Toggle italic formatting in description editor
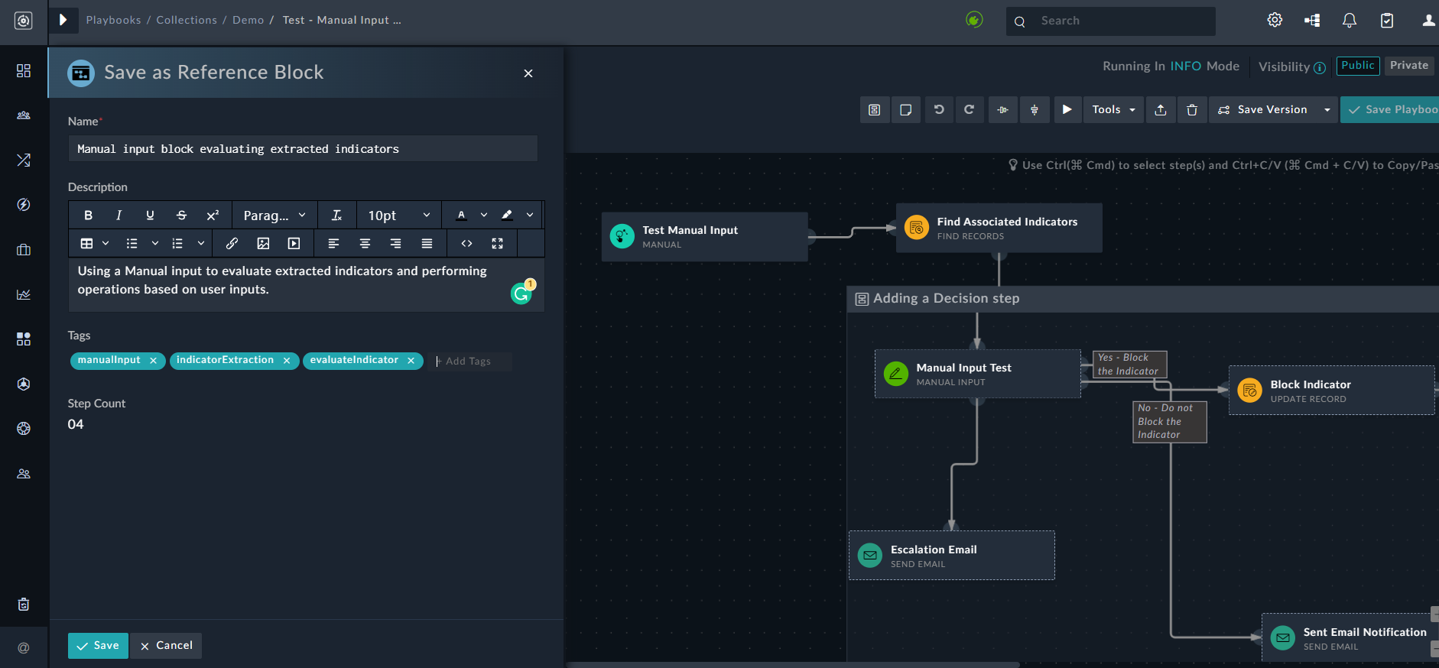Screen dimensions: 1439x668 coord(119,216)
